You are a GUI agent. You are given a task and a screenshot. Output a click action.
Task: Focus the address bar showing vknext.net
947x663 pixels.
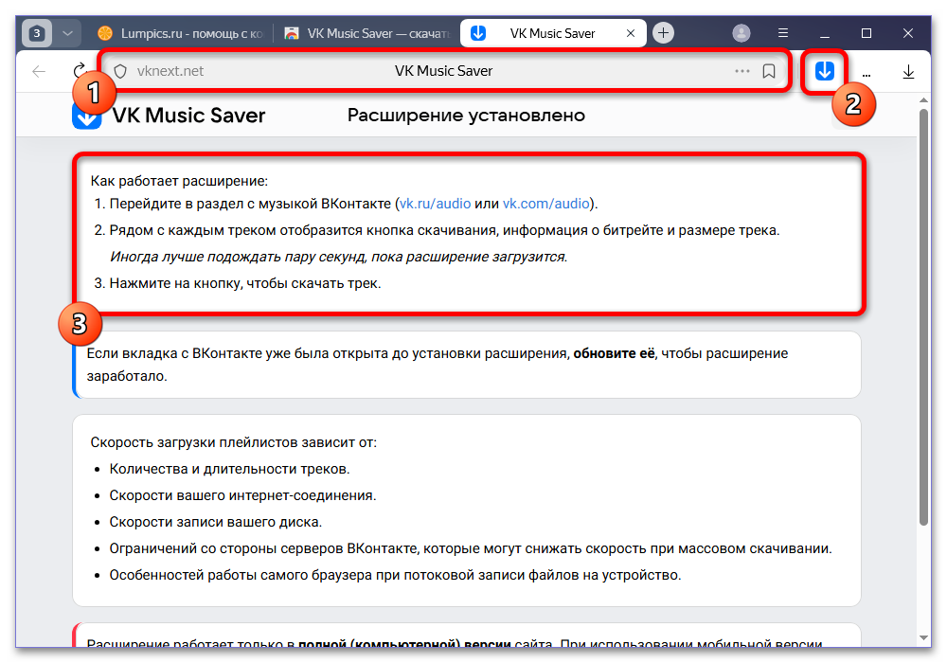(x=444, y=71)
